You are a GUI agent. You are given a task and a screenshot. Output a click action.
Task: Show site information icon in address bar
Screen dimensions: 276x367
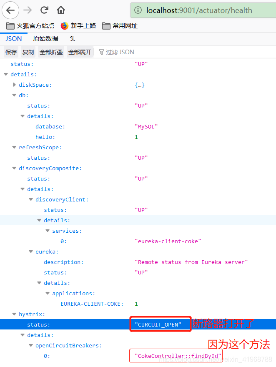tap(138, 10)
